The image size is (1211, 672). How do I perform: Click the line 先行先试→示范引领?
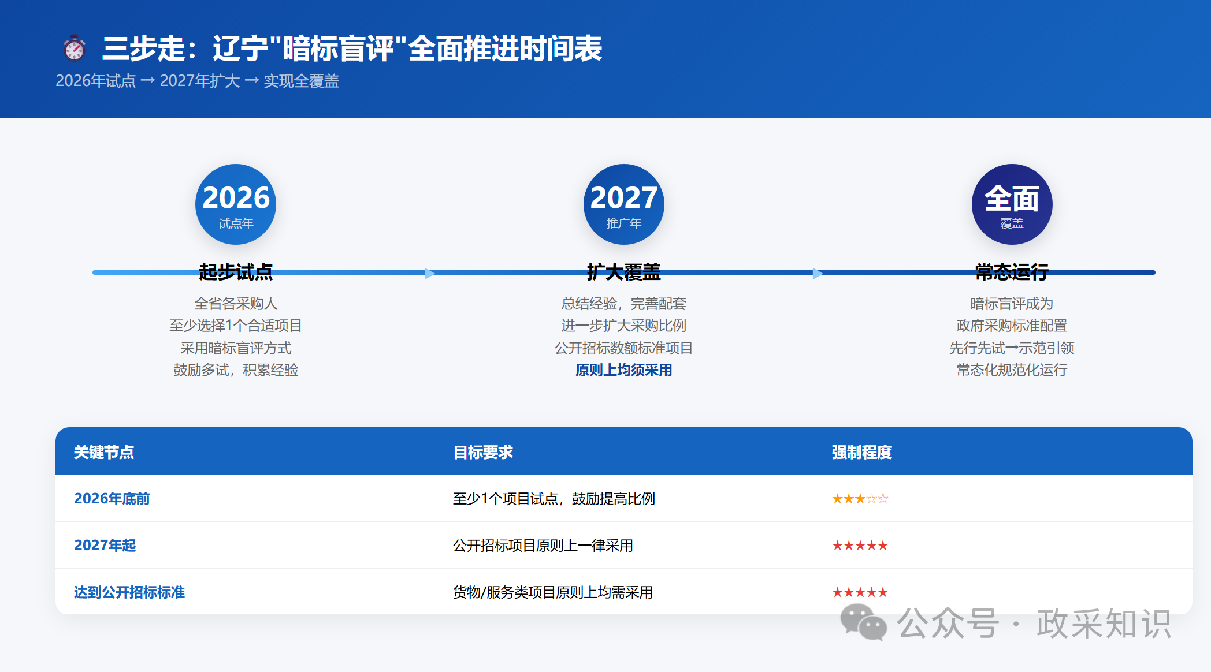pyautogui.click(x=1012, y=348)
